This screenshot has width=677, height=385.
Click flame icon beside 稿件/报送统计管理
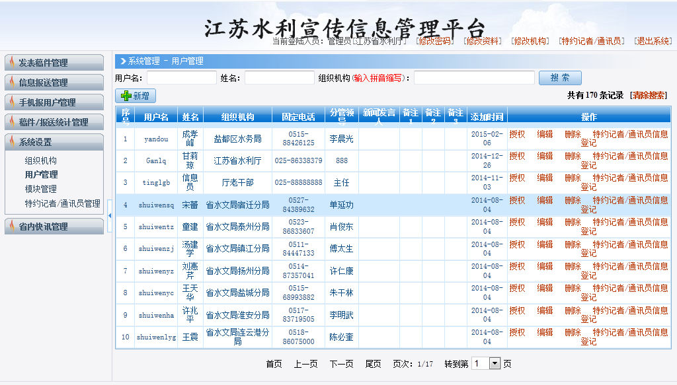click(12, 122)
